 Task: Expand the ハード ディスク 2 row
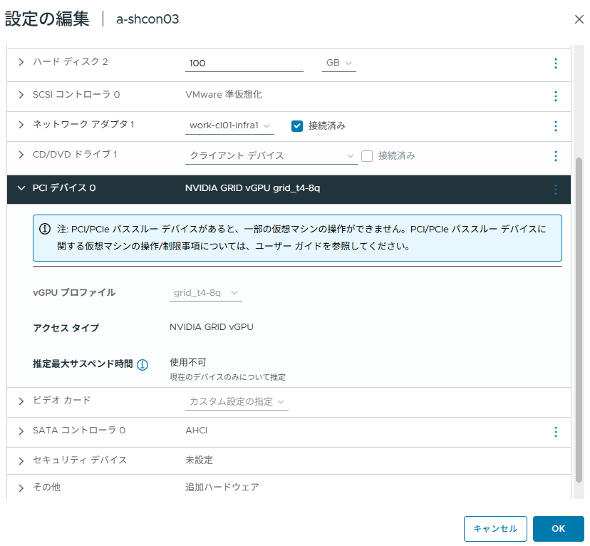21,62
